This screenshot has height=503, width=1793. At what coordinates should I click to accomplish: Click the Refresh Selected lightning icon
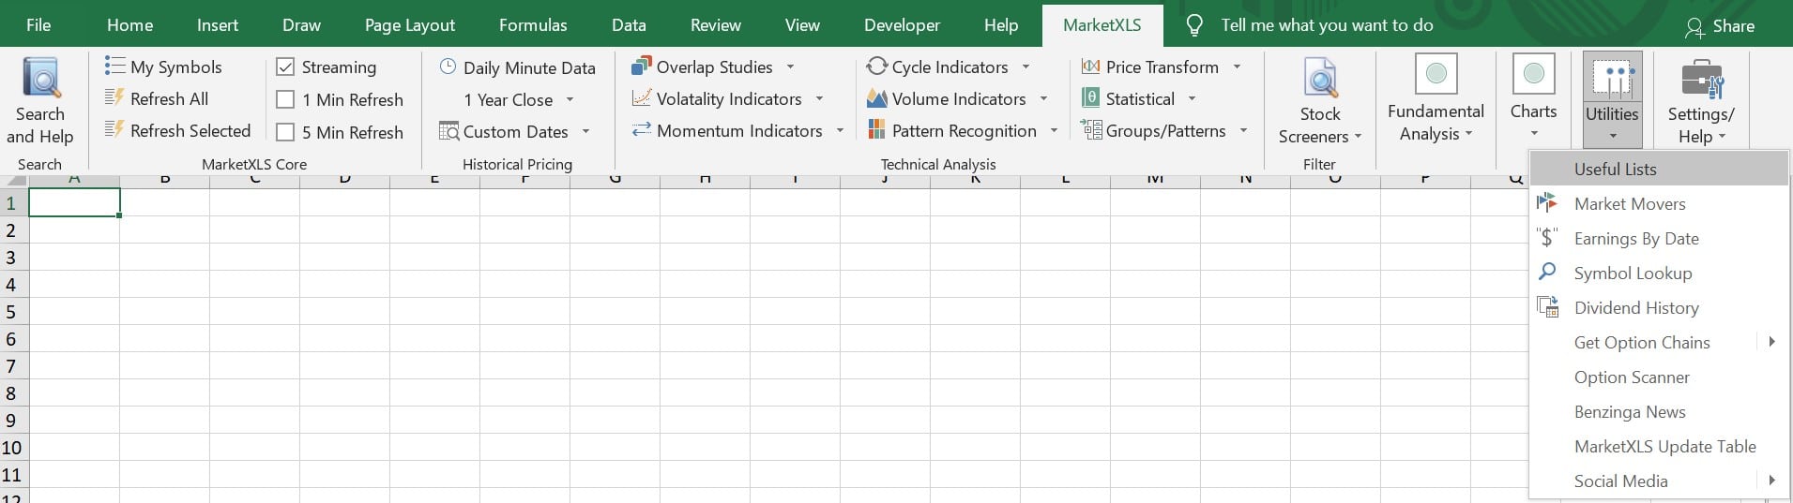point(114,129)
